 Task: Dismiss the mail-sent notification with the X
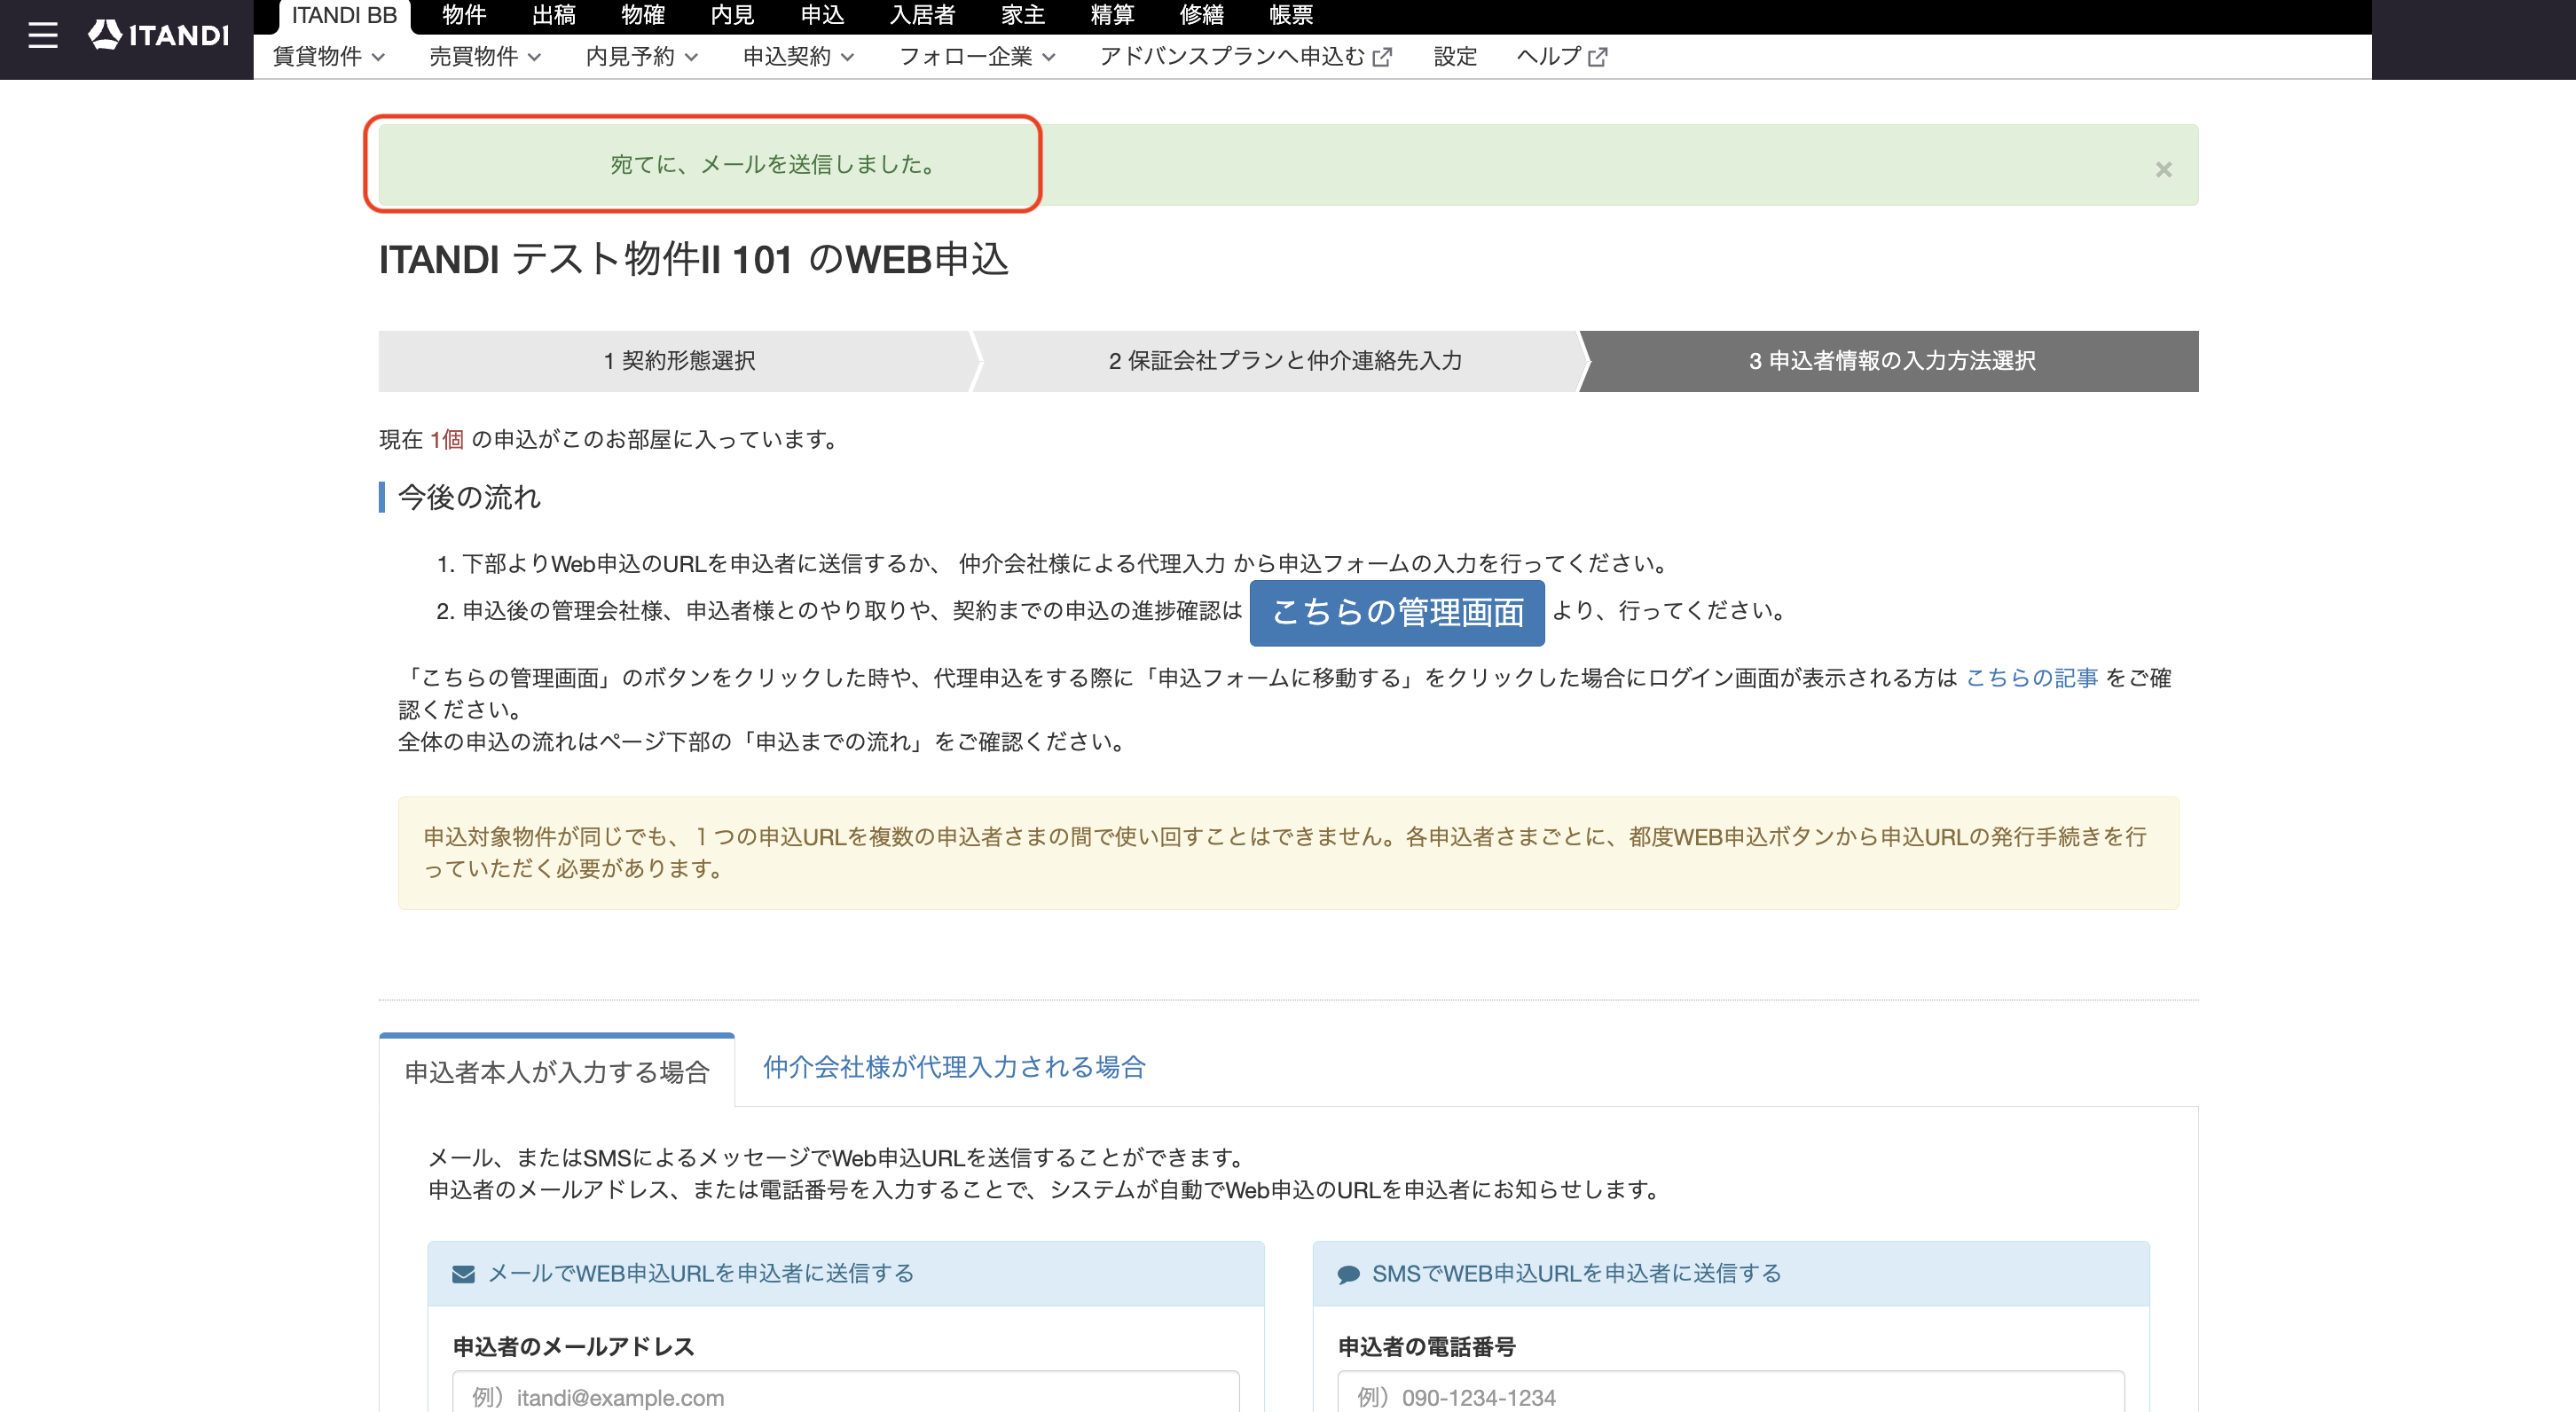pos(2163,169)
